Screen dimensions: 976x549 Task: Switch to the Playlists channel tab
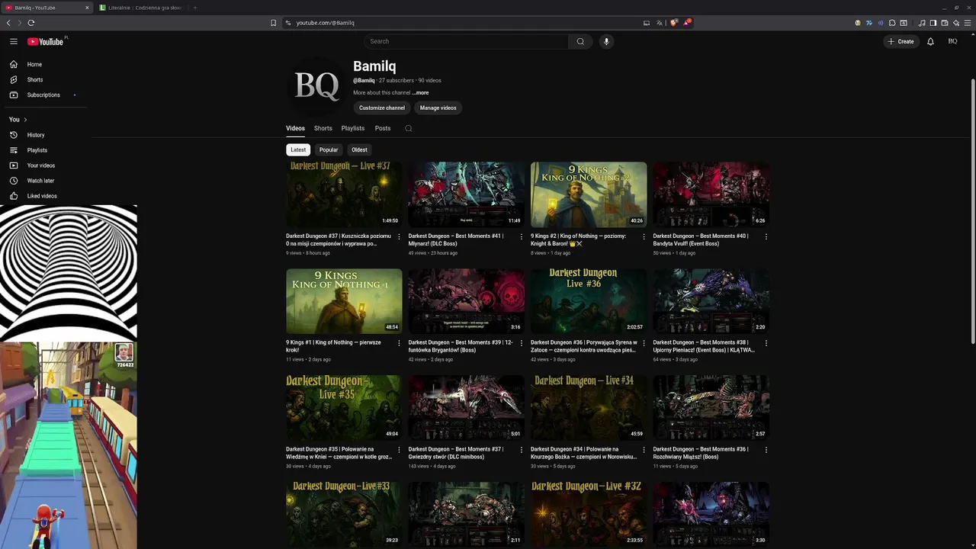click(353, 128)
